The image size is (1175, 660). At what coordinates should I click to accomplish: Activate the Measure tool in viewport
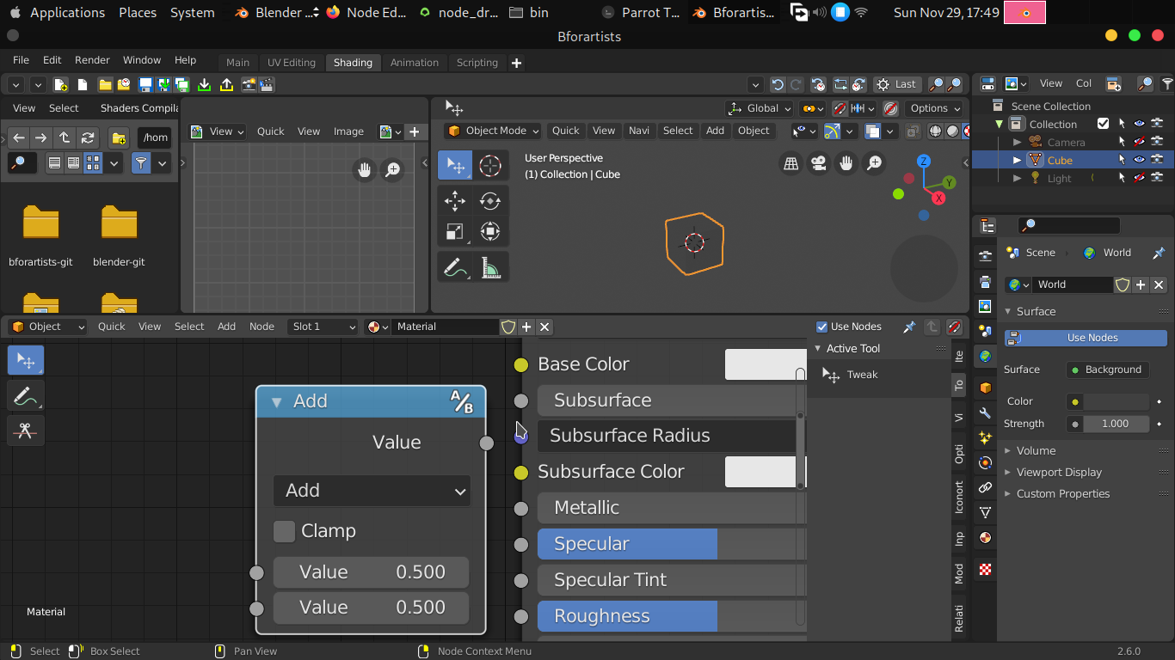[x=490, y=267]
